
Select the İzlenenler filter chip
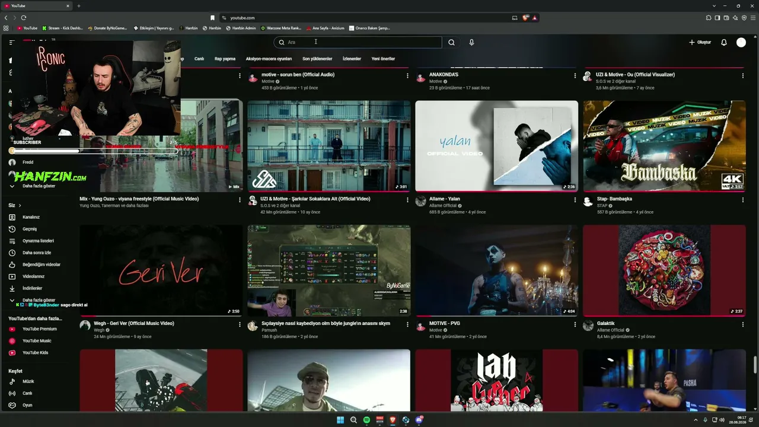click(352, 59)
